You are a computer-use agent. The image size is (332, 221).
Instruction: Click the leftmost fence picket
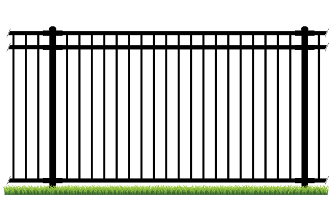[14, 110]
